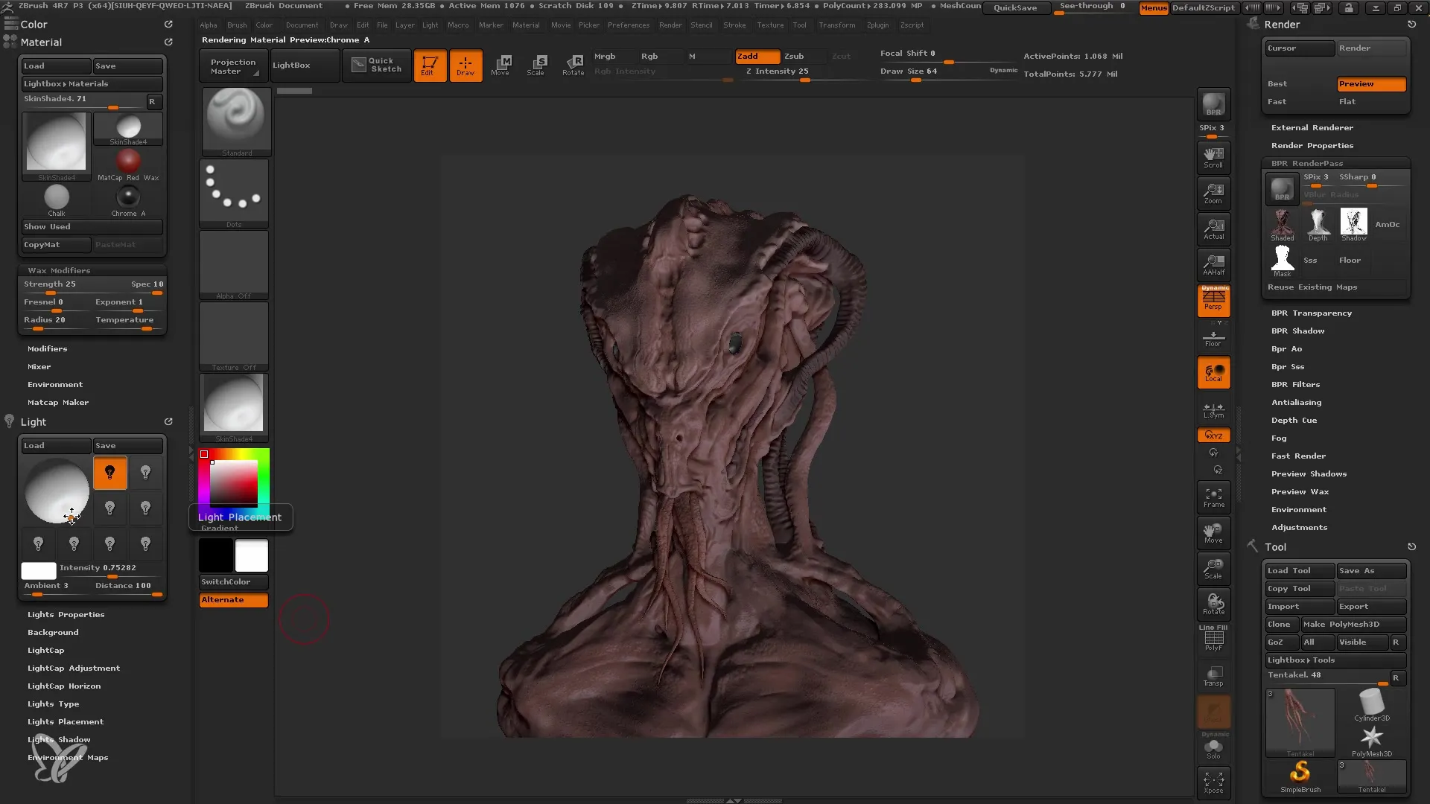The image size is (1430, 804).
Task: Click the Draw tool icon
Action: pos(465,64)
